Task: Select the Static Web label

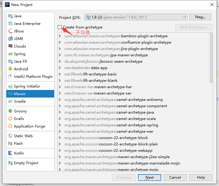Action: click(23, 136)
